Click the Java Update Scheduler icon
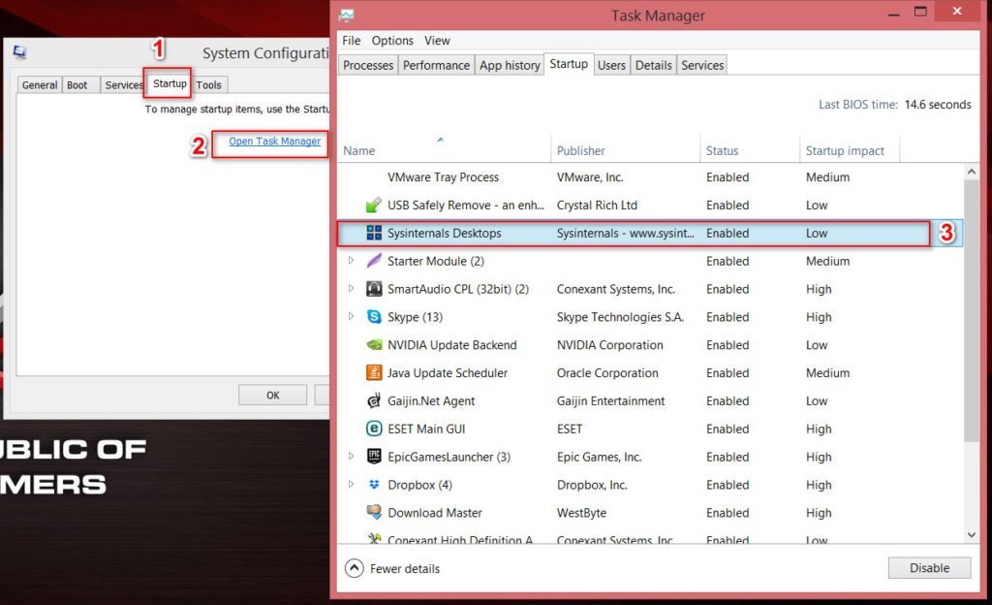This screenshot has width=992, height=605. click(374, 372)
